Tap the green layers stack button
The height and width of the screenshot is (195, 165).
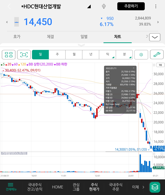tap(155, 187)
